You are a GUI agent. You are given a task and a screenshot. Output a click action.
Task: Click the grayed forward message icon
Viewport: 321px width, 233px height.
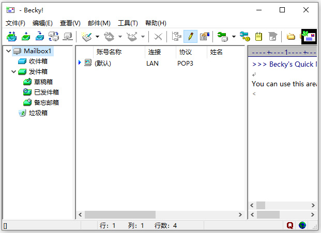132,37
